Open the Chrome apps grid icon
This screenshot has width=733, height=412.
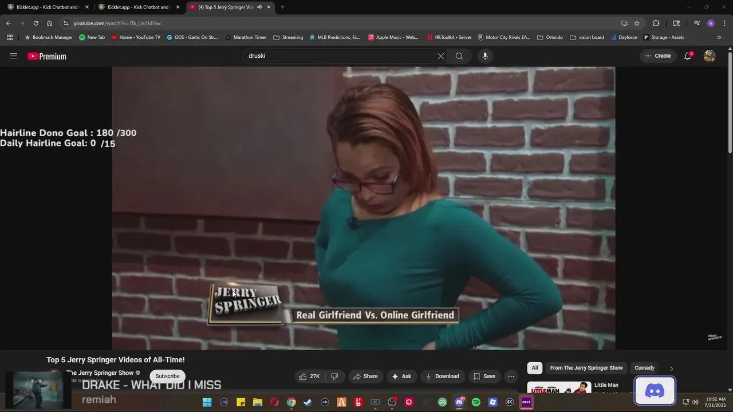10,37
